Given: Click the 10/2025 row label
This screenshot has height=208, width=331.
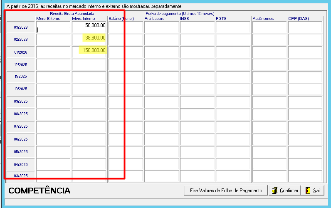Looking at the screenshot, I should pyautogui.click(x=21, y=89).
